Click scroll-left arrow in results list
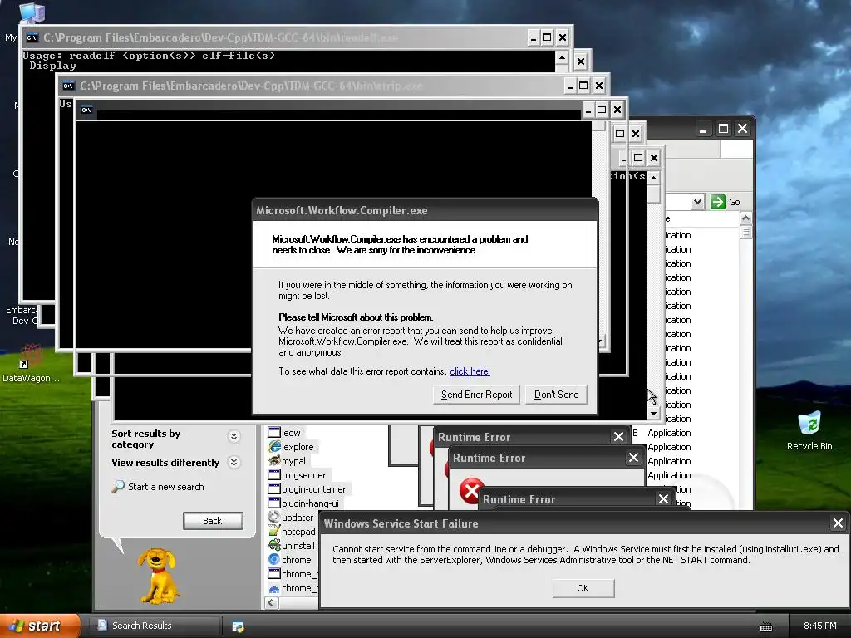851x638 pixels. [x=272, y=602]
